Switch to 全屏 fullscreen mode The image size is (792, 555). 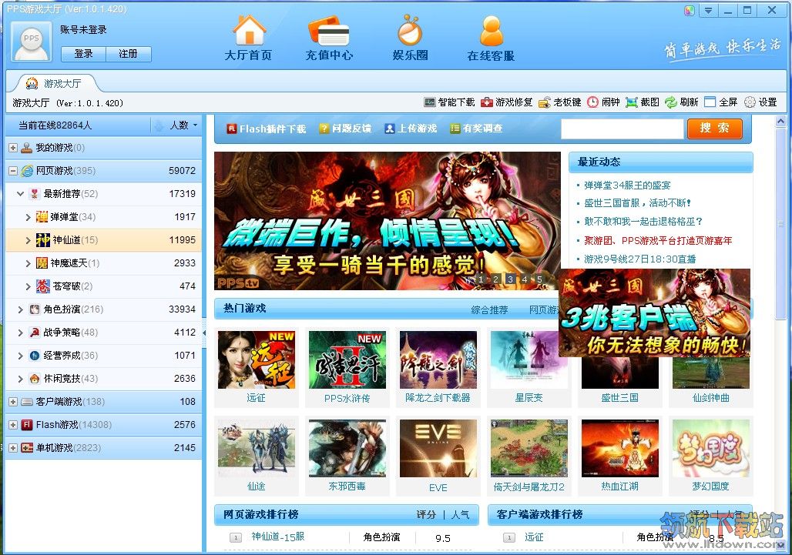pyautogui.click(x=721, y=102)
